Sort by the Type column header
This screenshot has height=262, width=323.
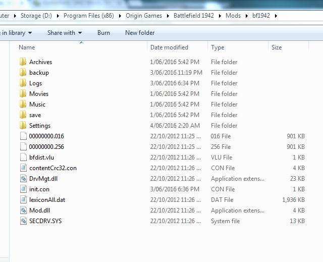click(x=218, y=47)
